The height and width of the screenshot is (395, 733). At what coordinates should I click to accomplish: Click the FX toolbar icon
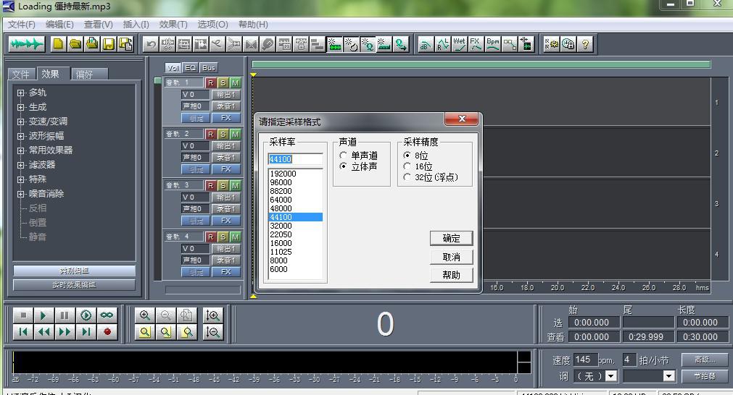476,44
